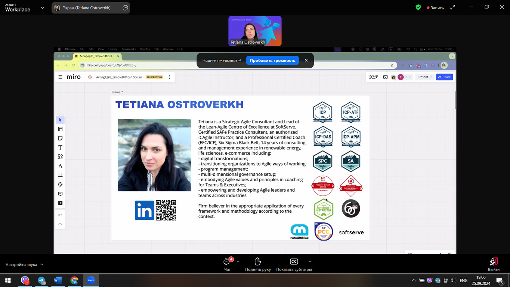
Task: Open Miro activities apps icon
Action: (373, 77)
